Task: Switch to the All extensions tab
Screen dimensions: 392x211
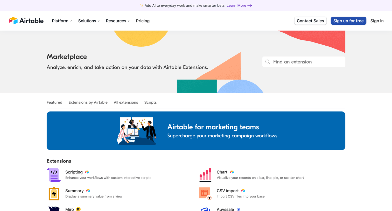Action: 126,102
